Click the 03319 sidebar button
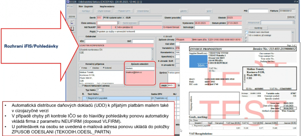The height and width of the screenshot is (136, 301). point(72,17)
